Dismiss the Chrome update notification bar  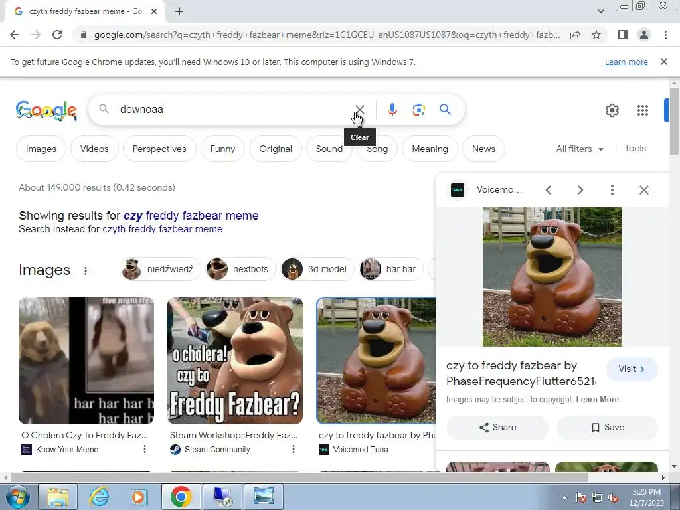664,62
